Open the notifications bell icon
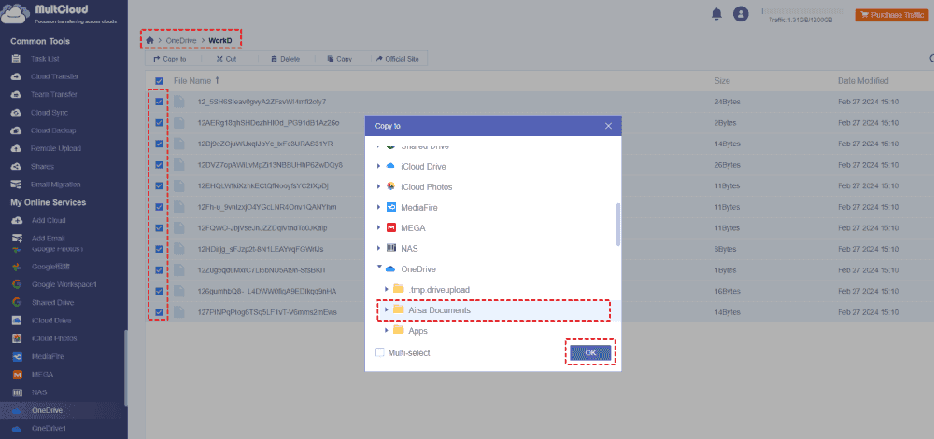Image resolution: width=934 pixels, height=439 pixels. [716, 14]
